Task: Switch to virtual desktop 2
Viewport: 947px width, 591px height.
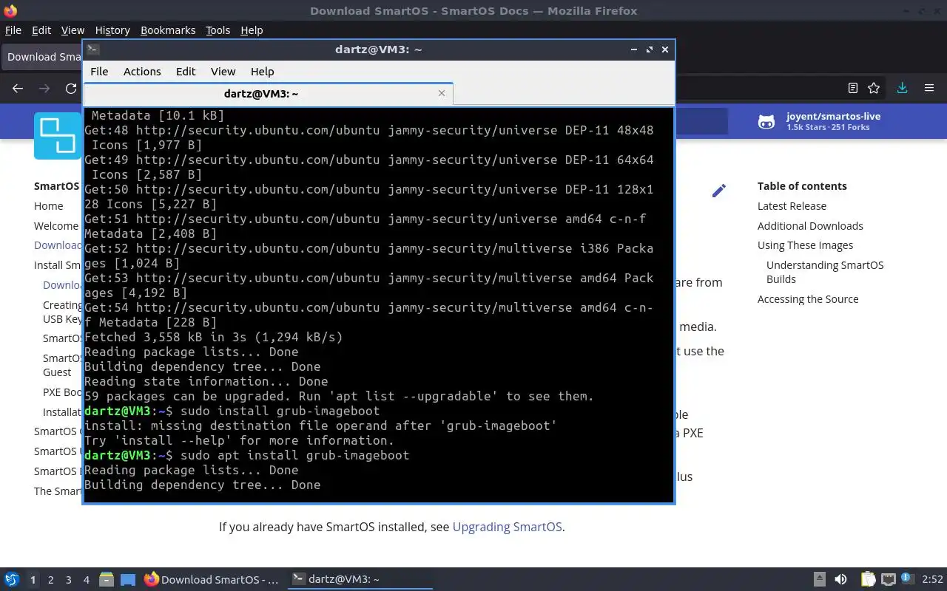Action: (51, 580)
